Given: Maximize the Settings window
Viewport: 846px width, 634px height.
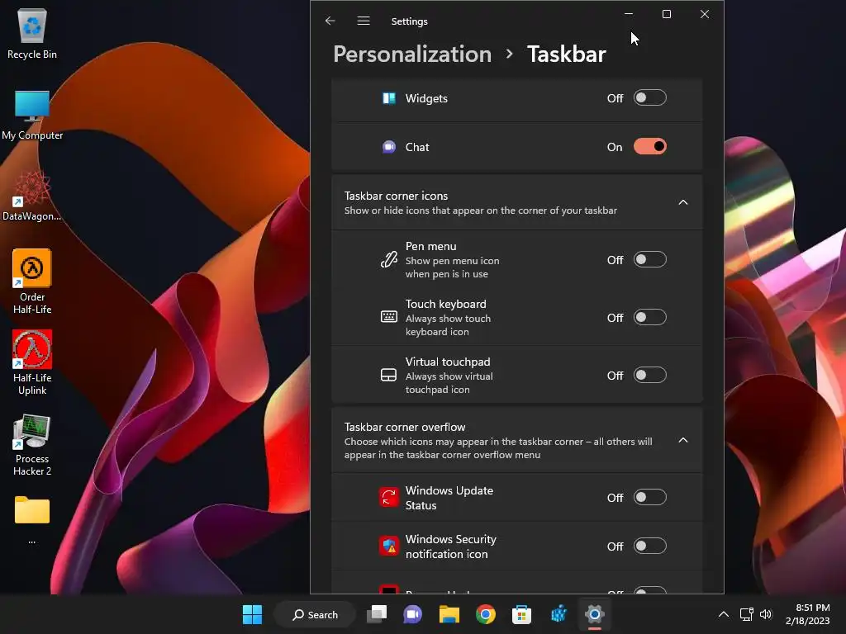Looking at the screenshot, I should point(667,14).
